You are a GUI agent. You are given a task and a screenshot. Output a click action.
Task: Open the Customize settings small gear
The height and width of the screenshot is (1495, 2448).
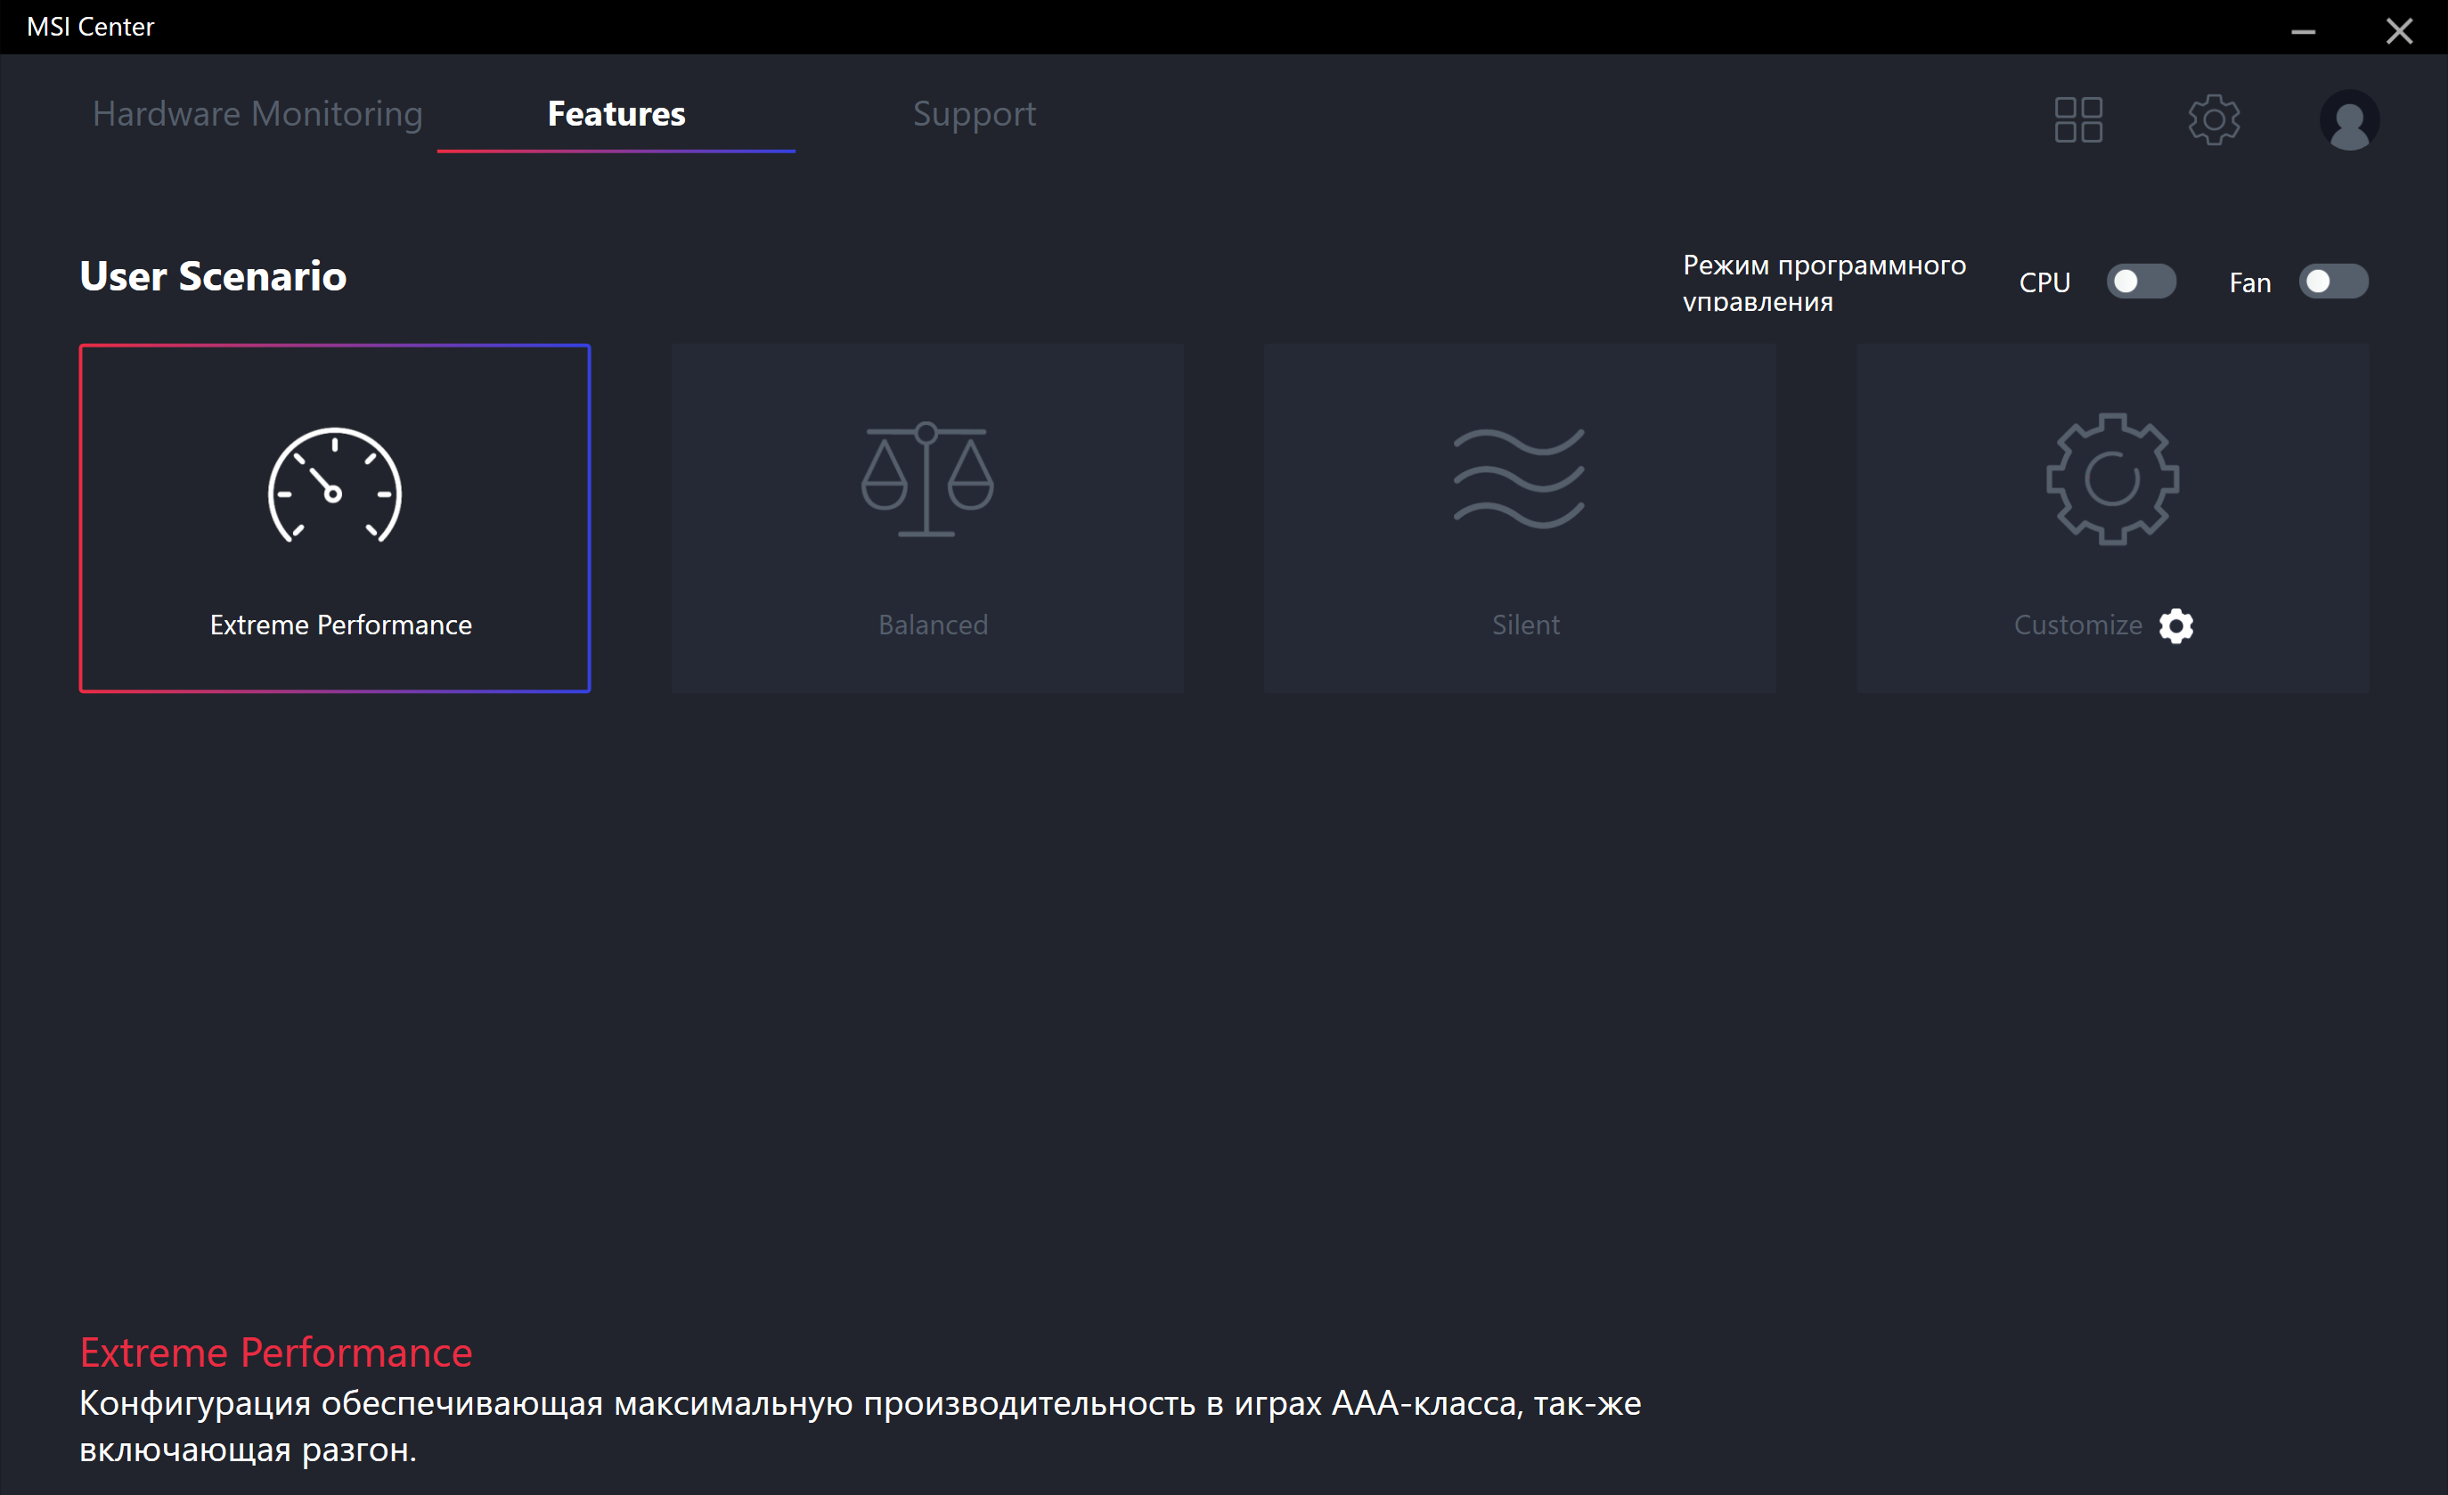coord(2175,625)
